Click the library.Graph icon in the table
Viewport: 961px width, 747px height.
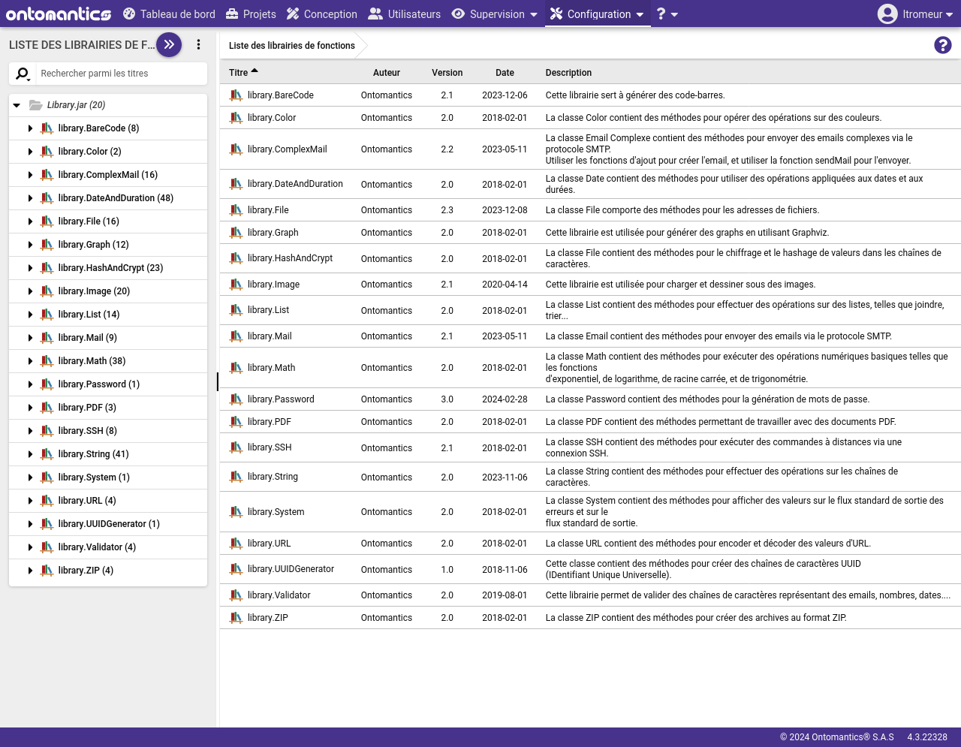tap(236, 233)
